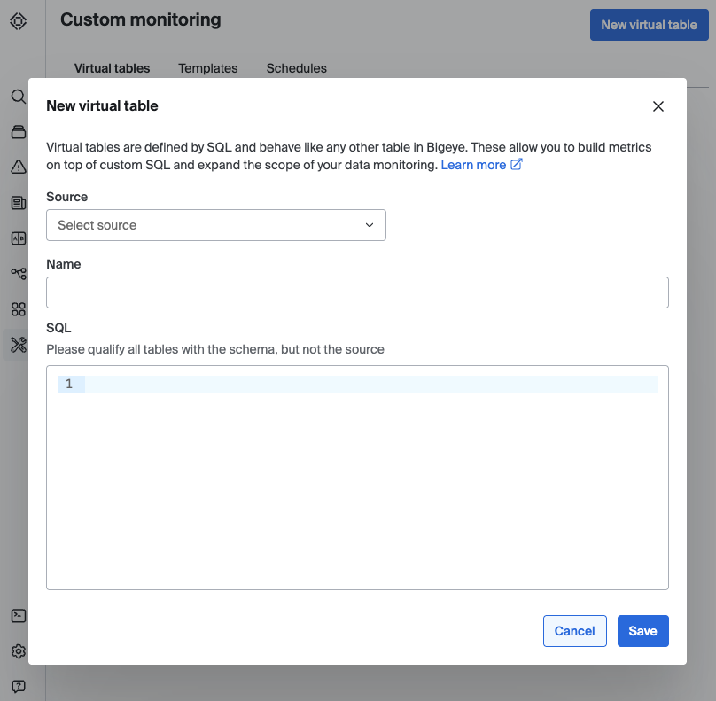716x701 pixels.
Task: Click the New virtual table button in header
Action: tap(649, 25)
